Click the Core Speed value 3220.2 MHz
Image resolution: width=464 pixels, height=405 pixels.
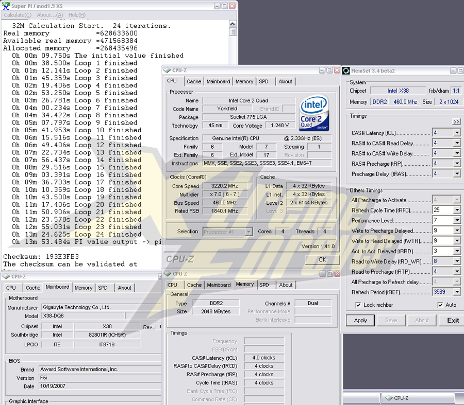pos(225,186)
